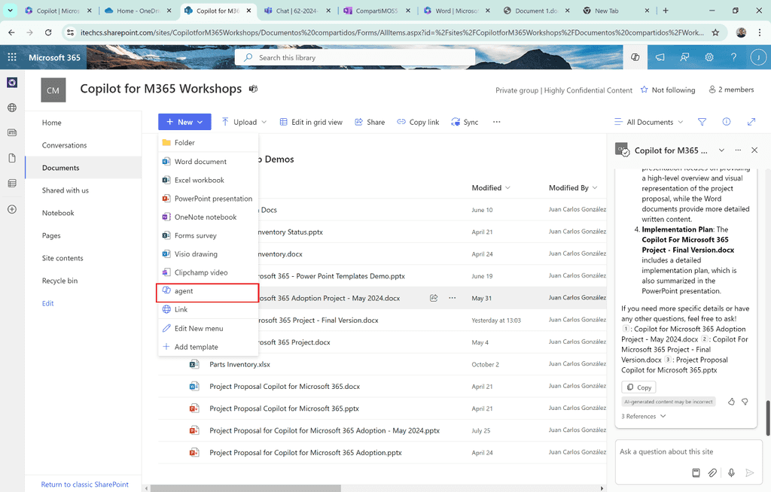771x492 pixels.
Task: Switch to the Chat browser tab
Action: tap(297, 11)
